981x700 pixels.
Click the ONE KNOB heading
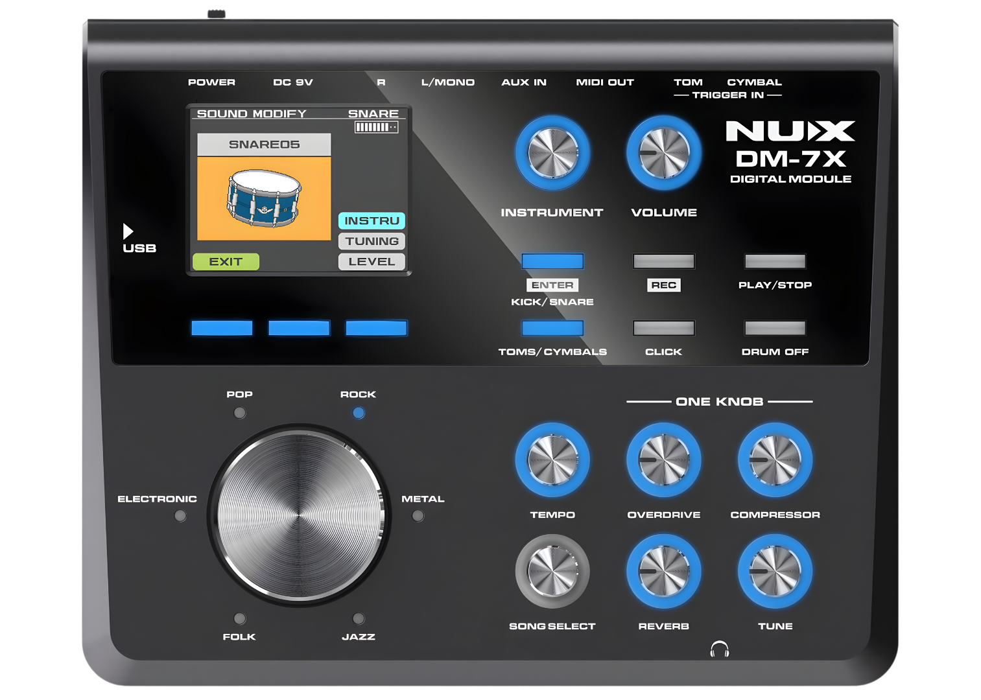click(x=720, y=402)
